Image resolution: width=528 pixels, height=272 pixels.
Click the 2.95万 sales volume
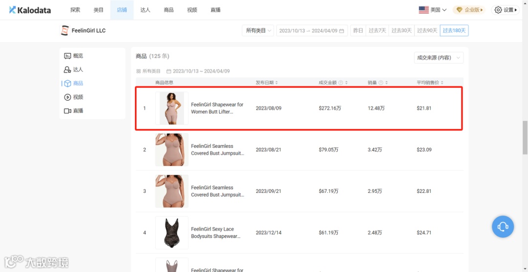point(375,191)
